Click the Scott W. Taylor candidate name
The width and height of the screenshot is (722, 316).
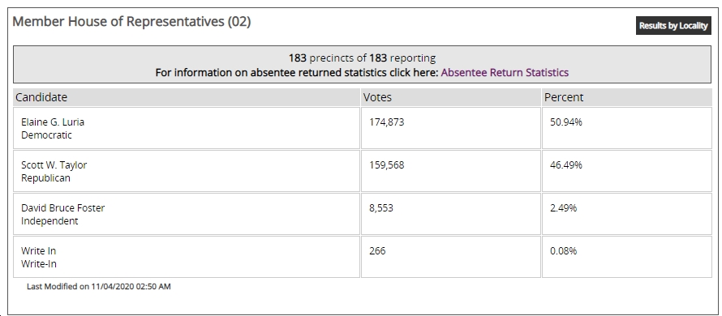54,165
